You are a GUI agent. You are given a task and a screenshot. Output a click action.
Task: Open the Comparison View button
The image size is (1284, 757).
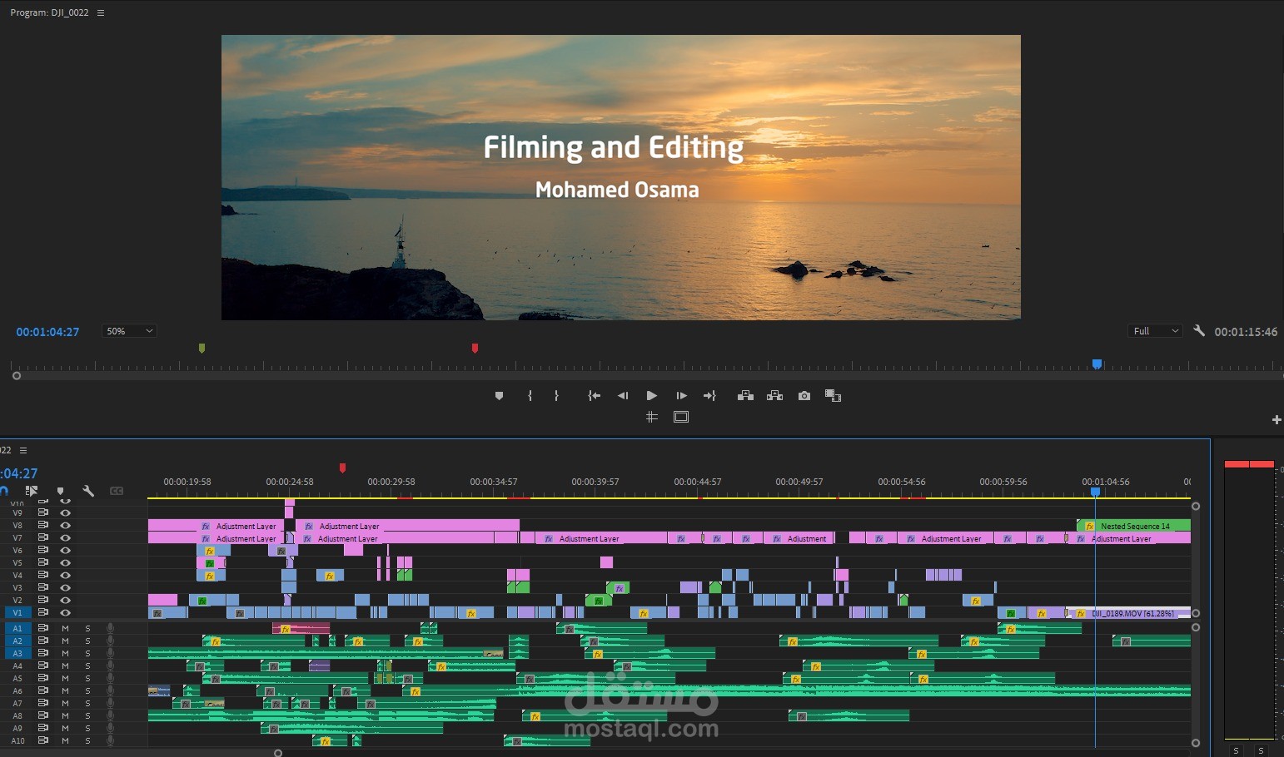click(833, 396)
